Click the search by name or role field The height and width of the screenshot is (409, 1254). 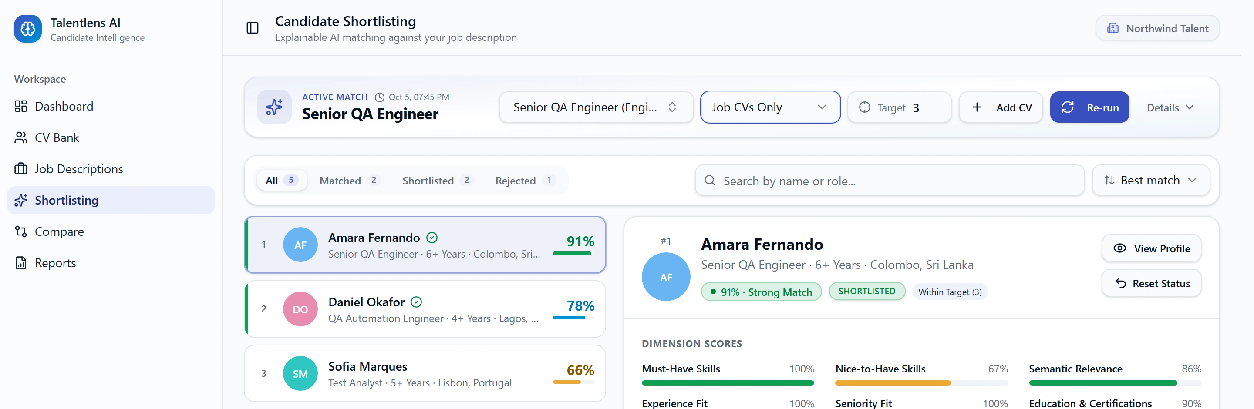point(890,181)
